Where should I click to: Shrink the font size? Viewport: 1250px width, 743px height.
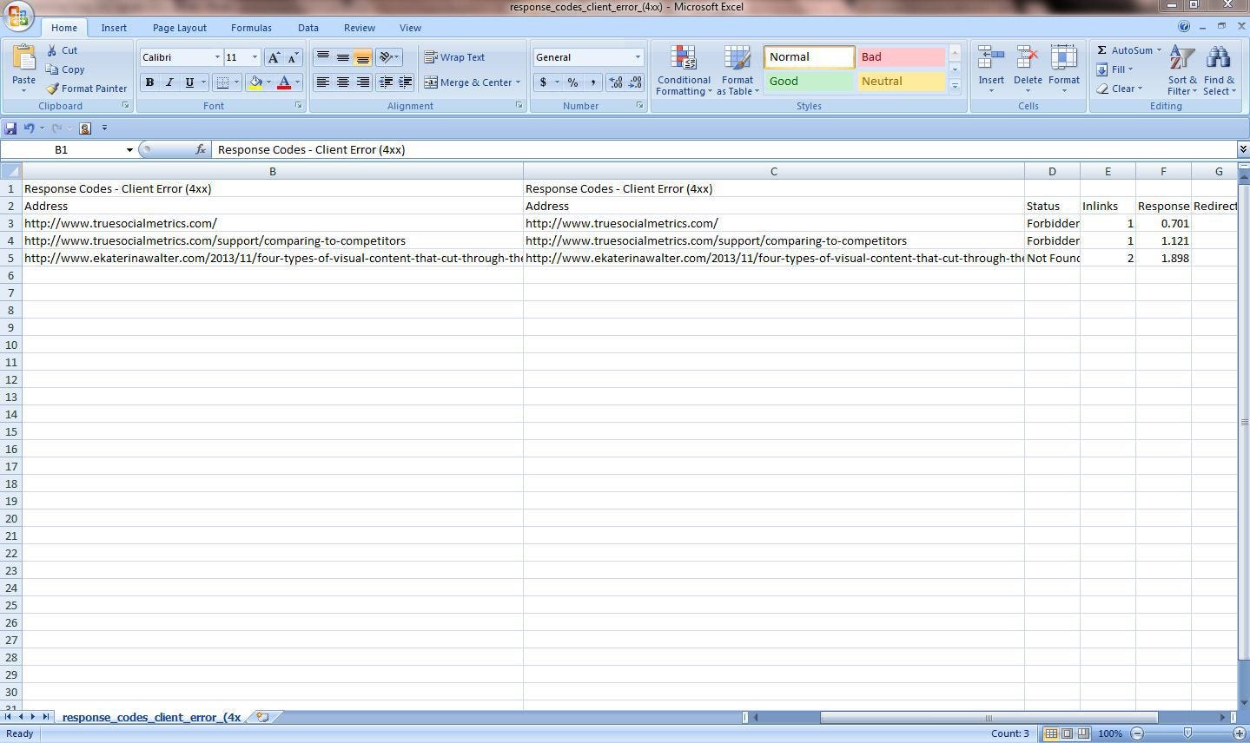(x=293, y=57)
